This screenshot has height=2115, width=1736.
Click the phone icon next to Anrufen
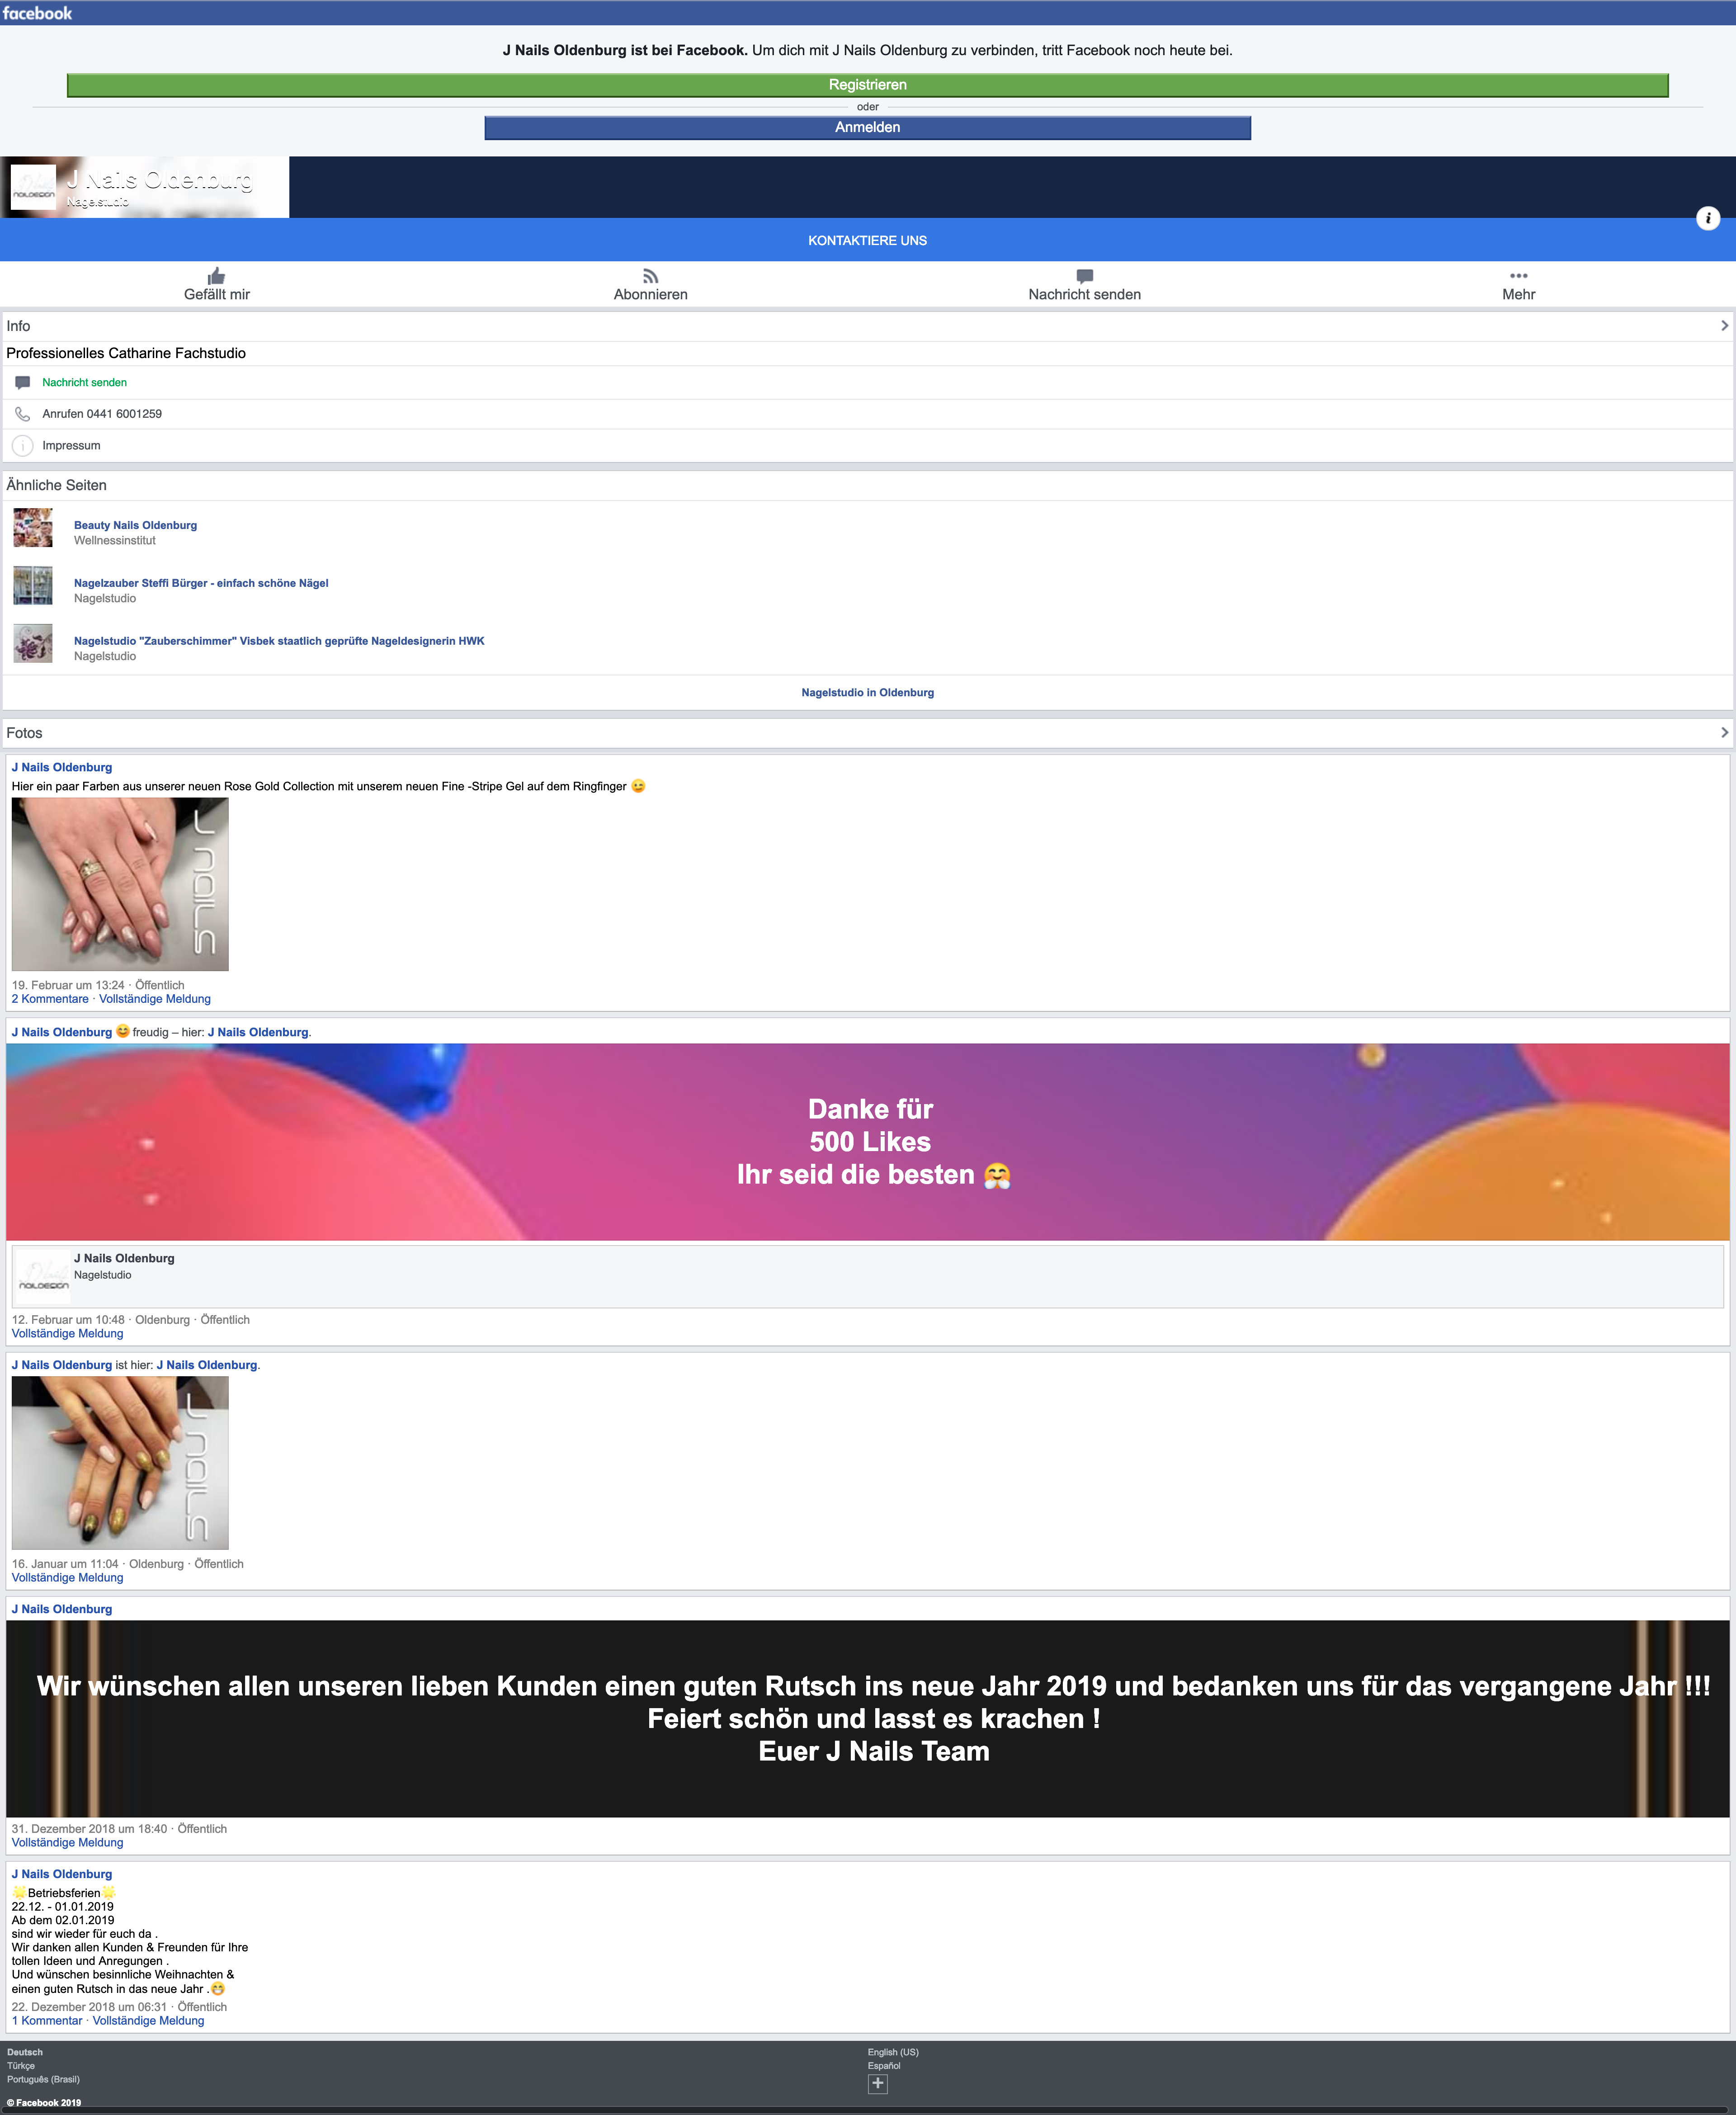click(x=22, y=414)
